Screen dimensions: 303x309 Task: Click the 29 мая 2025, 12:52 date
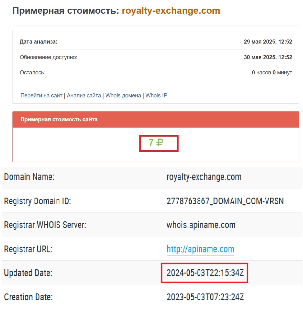[x=268, y=42]
